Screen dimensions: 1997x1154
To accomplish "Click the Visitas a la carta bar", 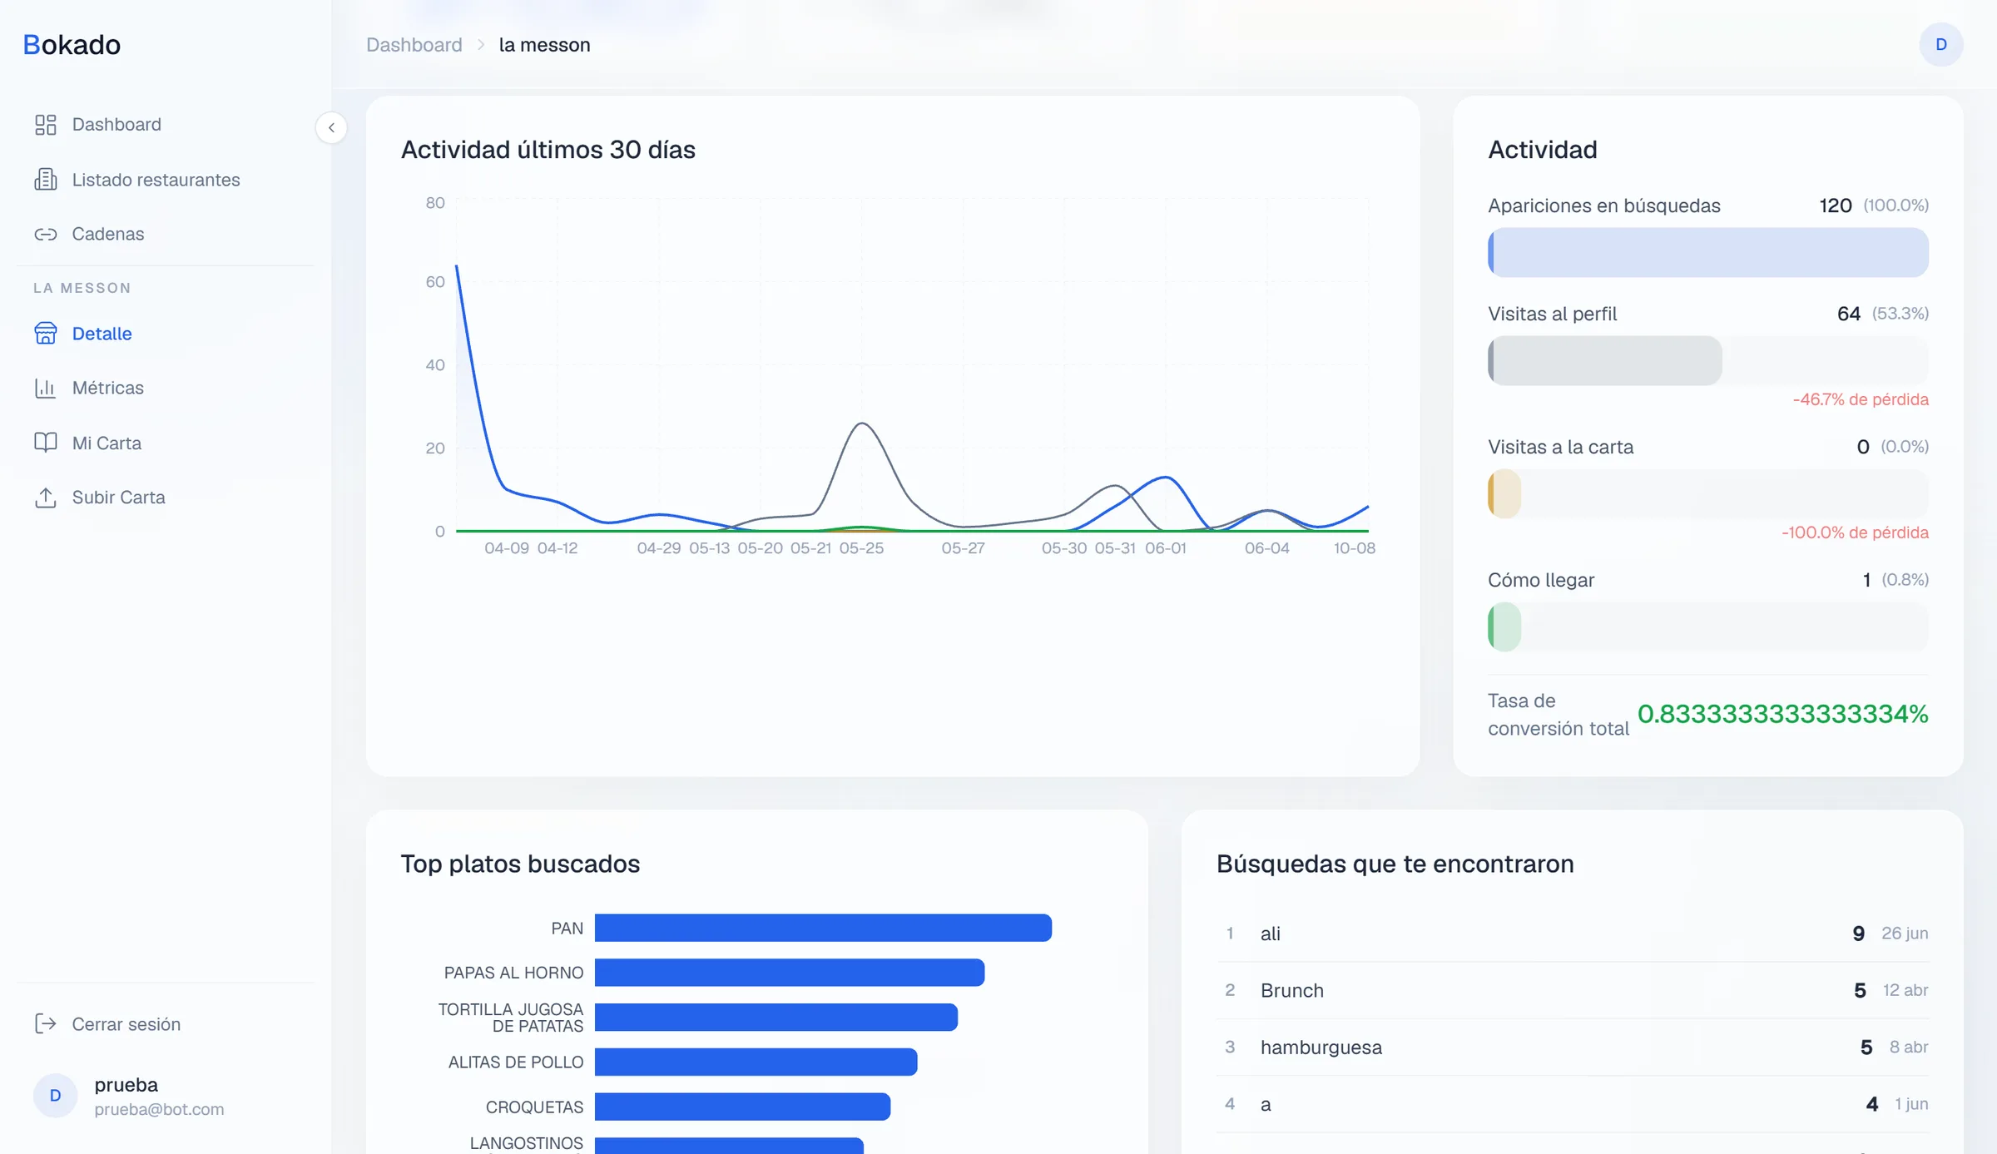I will (x=1707, y=494).
